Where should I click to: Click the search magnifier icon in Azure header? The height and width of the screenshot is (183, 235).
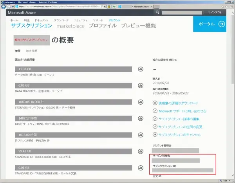[x=157, y=12]
